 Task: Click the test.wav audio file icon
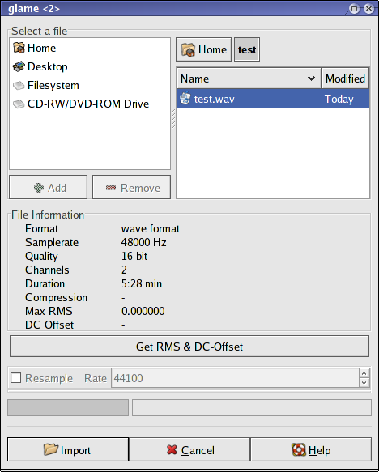point(185,99)
